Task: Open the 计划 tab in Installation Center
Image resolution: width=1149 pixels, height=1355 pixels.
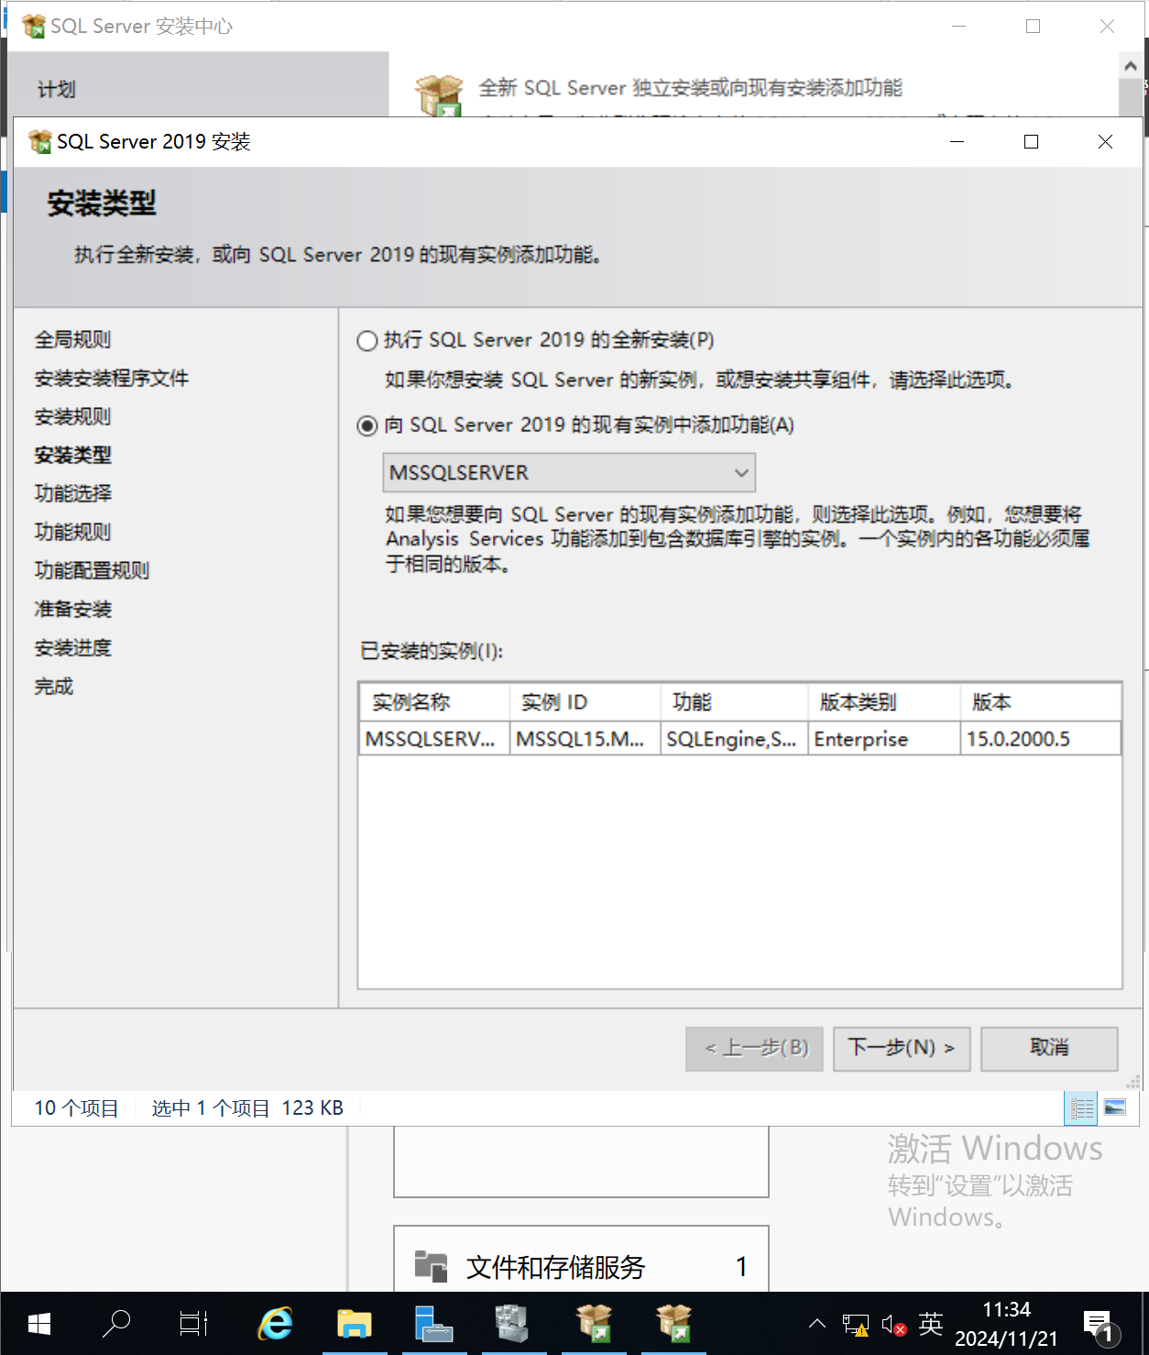Action: (x=56, y=90)
